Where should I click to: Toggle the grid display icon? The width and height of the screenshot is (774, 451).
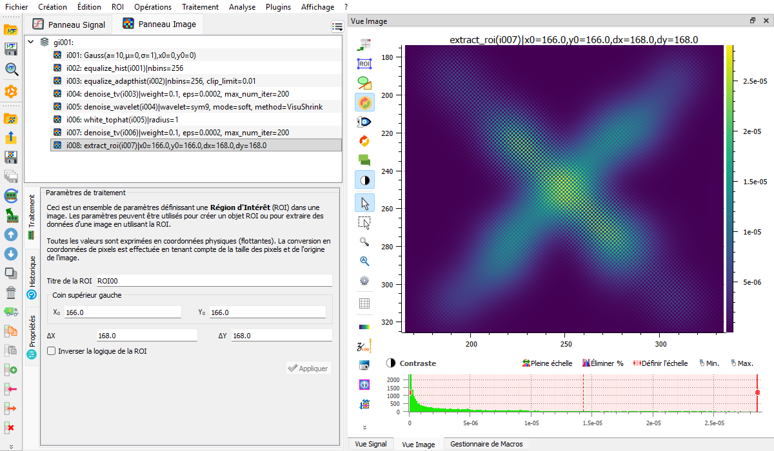(364, 303)
